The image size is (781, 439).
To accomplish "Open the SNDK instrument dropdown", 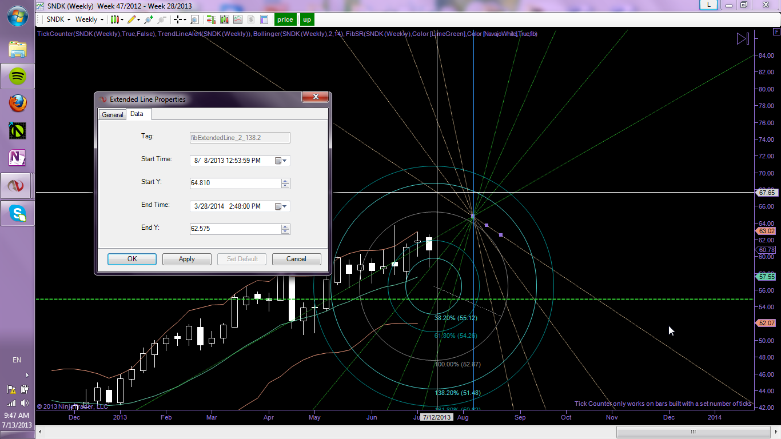I will 58,19.
